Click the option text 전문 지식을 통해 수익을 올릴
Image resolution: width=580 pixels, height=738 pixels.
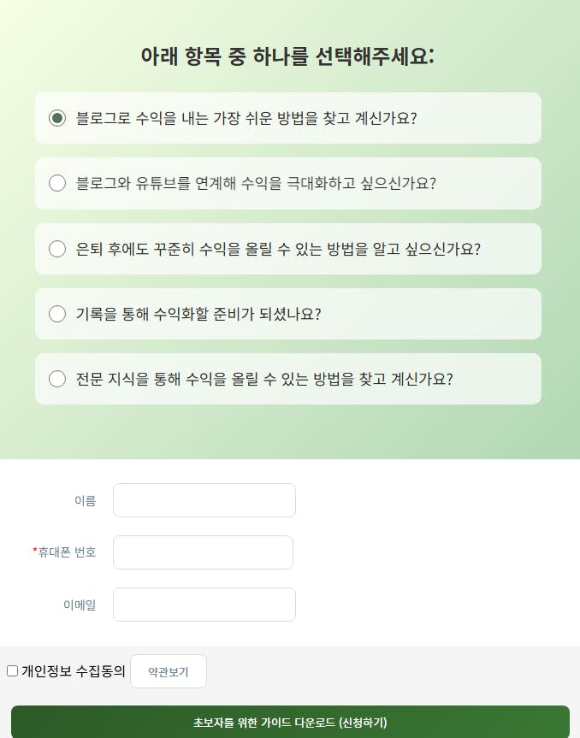[264, 379]
